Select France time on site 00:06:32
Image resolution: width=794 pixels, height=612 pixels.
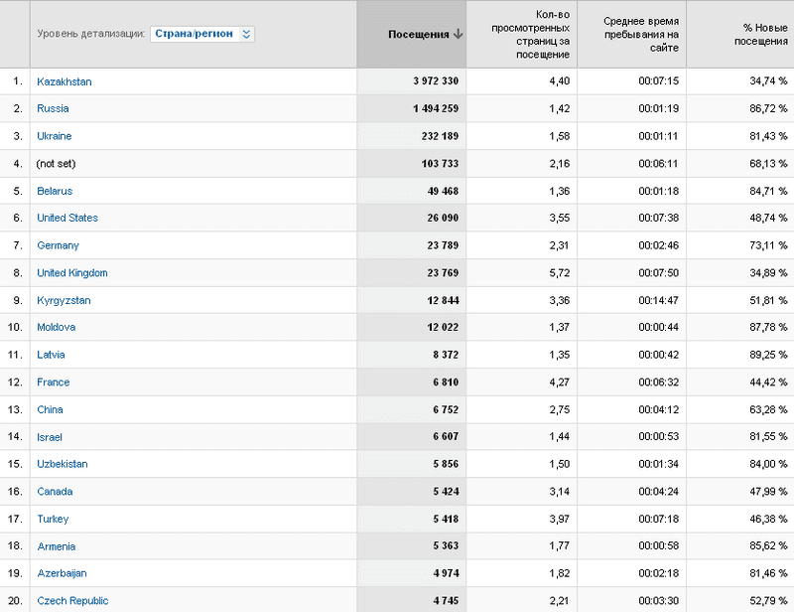coord(658,382)
